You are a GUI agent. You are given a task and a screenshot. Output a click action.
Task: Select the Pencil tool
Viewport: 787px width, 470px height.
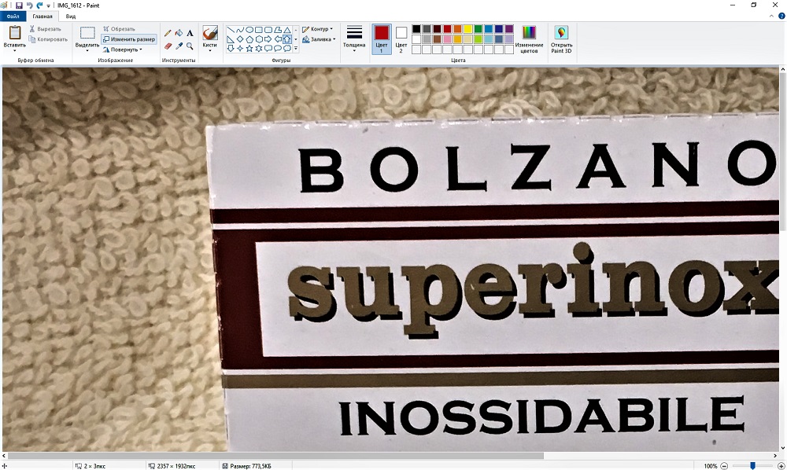click(168, 33)
